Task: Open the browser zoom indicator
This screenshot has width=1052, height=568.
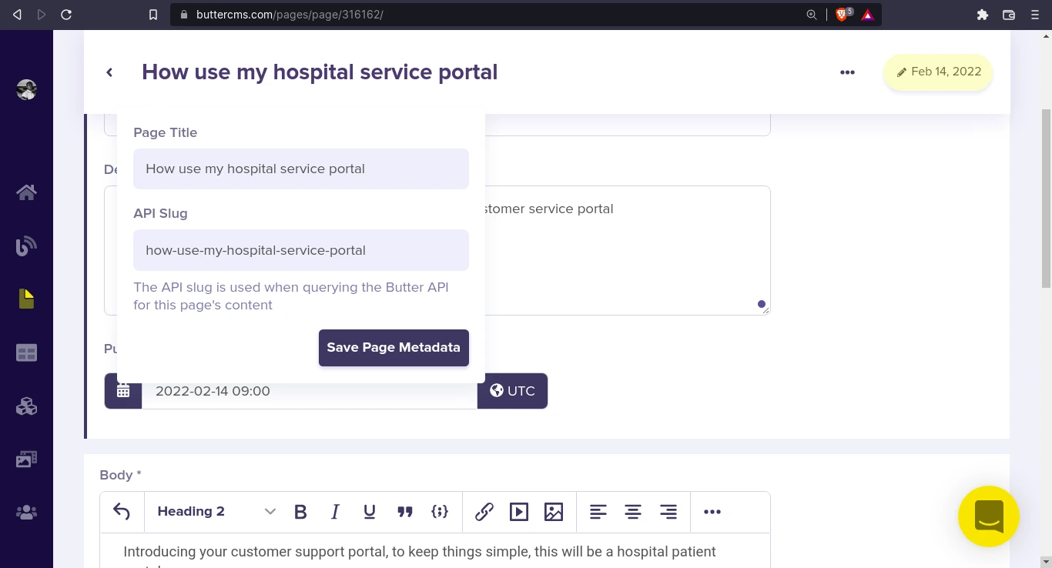Action: pos(811,15)
